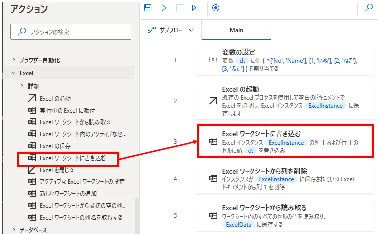This screenshot has width=378, height=234.
Task: Expand the ブラウザー自動化 category
Action: [40, 60]
